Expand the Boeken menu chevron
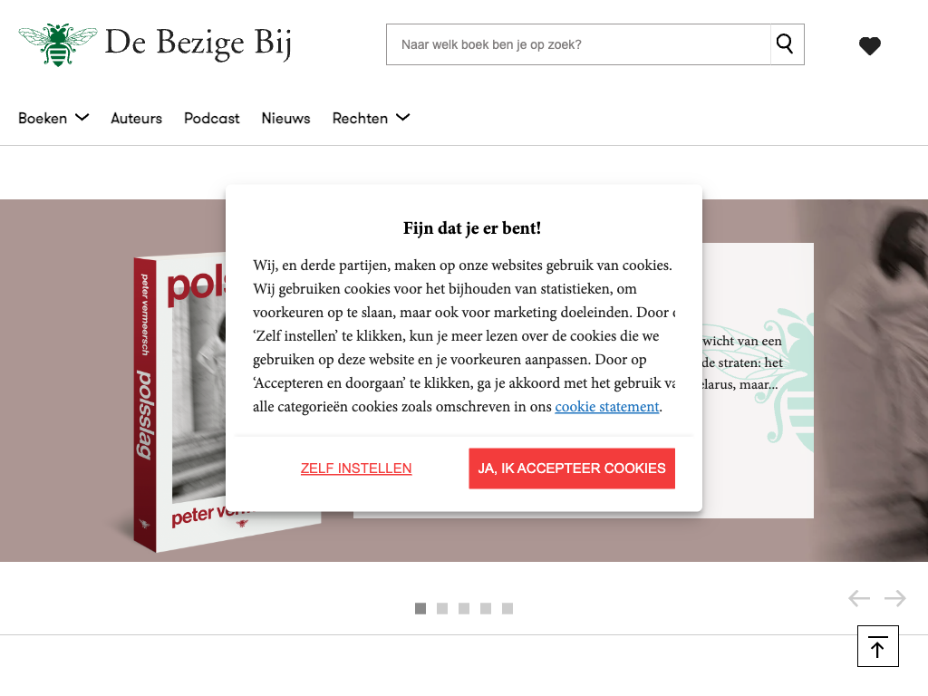The image size is (928, 696). coord(82,117)
